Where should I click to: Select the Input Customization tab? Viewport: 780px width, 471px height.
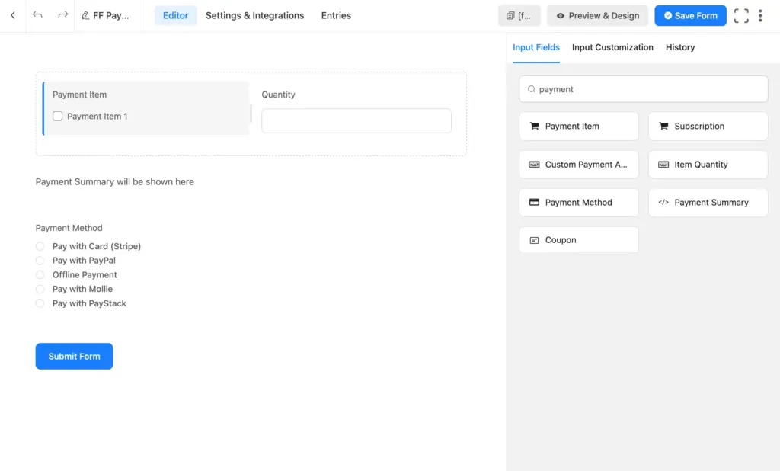(612, 47)
